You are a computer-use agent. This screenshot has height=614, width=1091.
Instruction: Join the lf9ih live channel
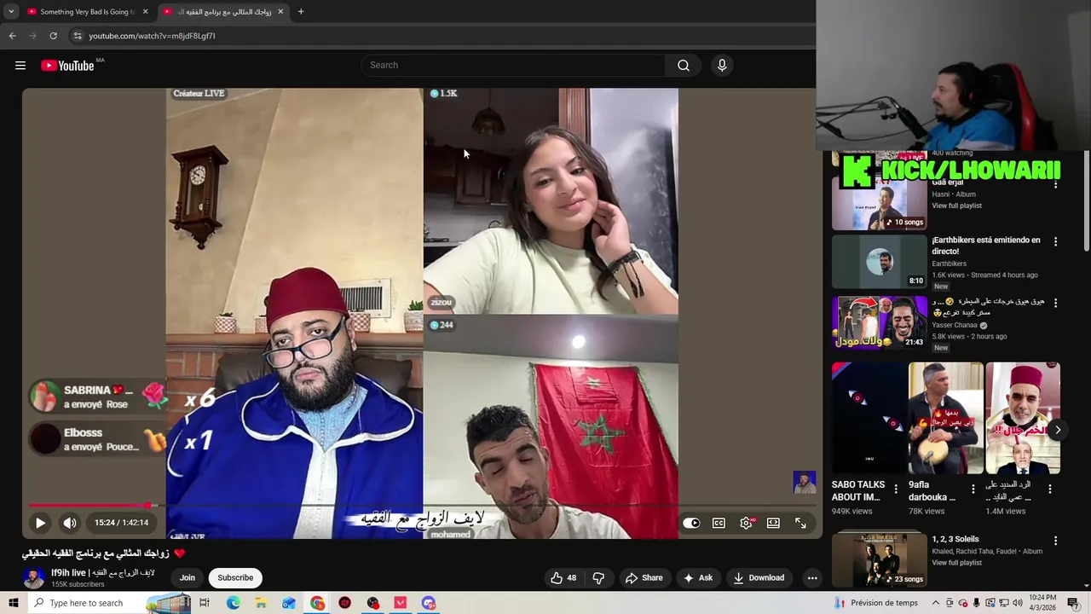point(187,577)
